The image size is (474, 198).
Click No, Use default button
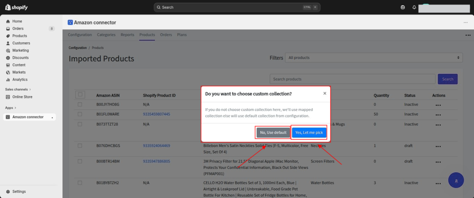click(x=273, y=133)
